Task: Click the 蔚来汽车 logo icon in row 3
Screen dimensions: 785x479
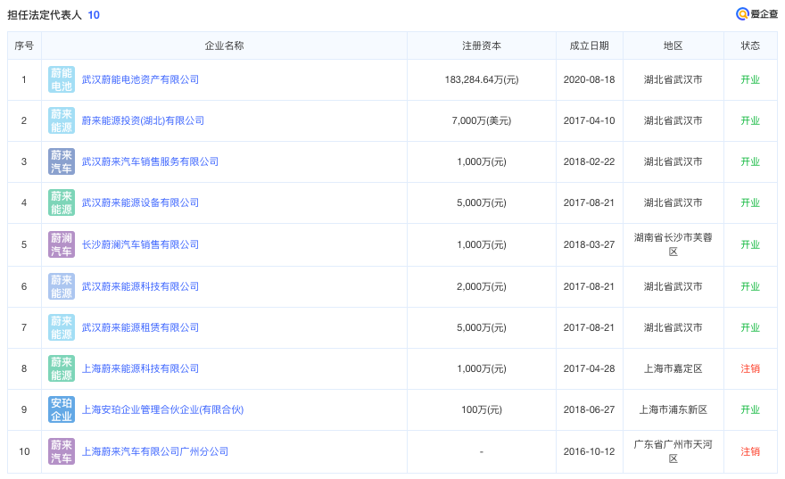Action: click(x=62, y=161)
